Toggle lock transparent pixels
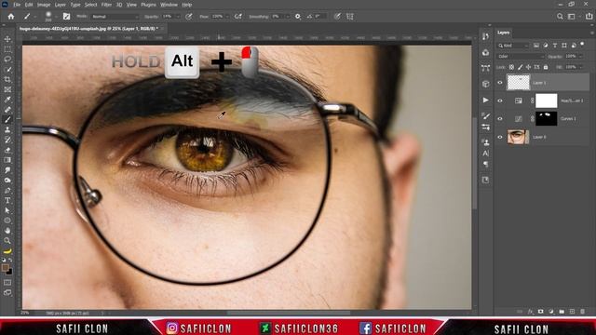596x335 pixels. pos(511,67)
